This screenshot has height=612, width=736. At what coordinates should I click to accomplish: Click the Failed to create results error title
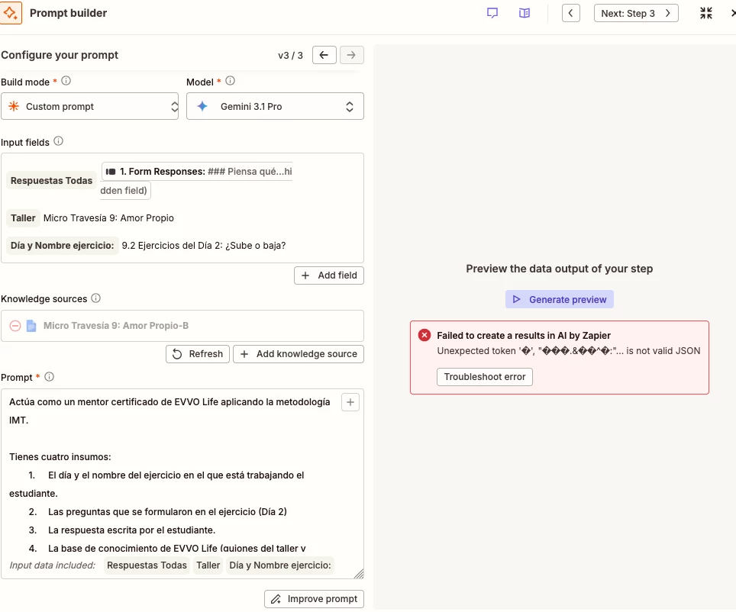(524, 335)
